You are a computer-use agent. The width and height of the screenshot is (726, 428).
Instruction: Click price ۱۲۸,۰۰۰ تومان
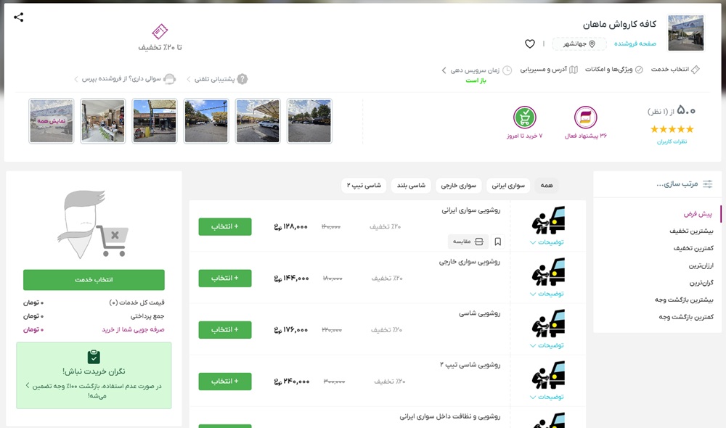[x=291, y=227]
